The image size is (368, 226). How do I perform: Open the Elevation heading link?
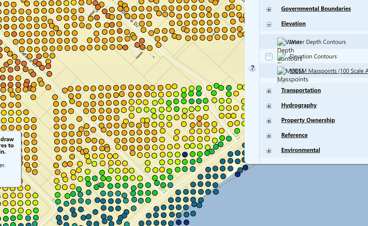click(x=293, y=23)
